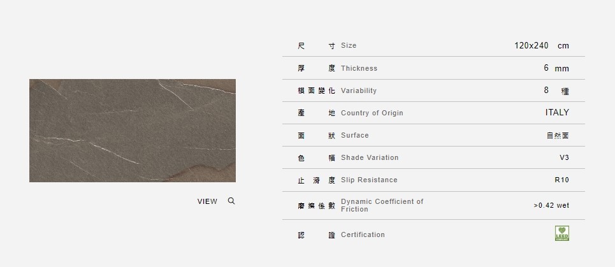Select the >0.42 wet friction value

[551, 205]
